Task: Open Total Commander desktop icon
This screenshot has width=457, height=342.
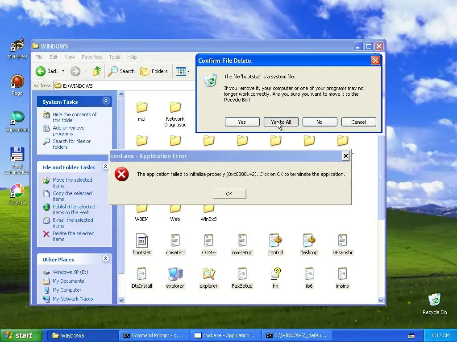Action: coord(17,160)
